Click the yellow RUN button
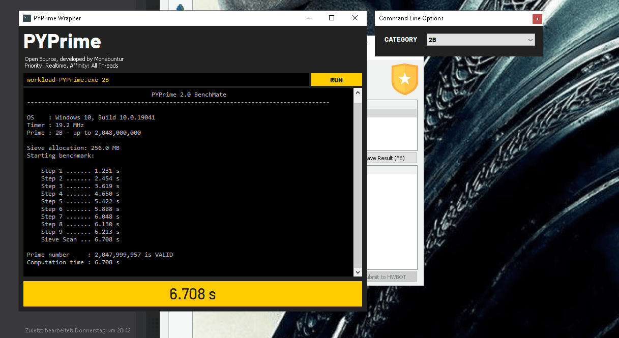The image size is (619, 338). (336, 80)
